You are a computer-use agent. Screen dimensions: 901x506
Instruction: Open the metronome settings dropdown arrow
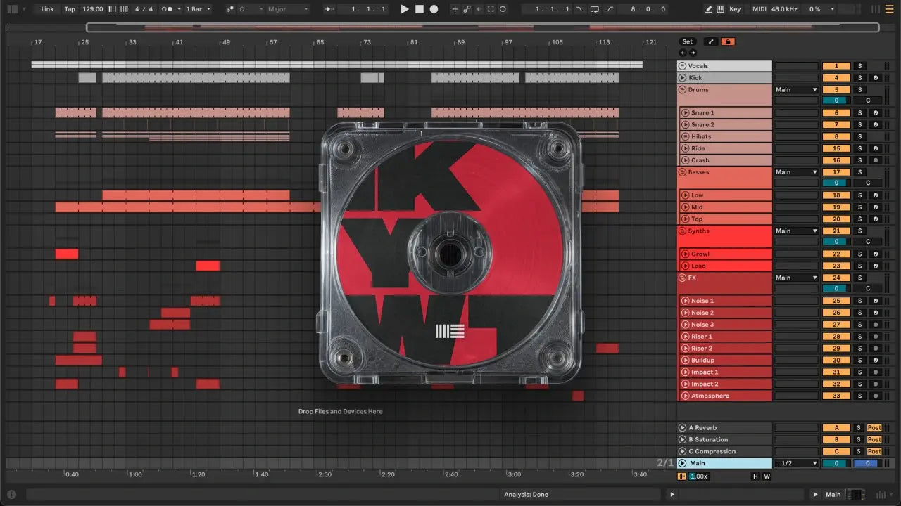[179, 9]
